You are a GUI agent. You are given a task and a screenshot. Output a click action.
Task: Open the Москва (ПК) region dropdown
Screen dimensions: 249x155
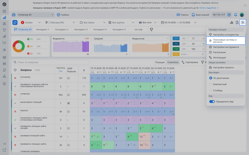pos(60,22)
